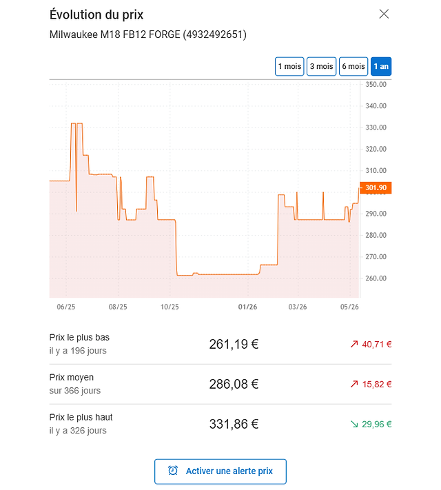Screen dimensions: 441x490
Task: Click the Prix le plus haut label
Action: [81, 417]
